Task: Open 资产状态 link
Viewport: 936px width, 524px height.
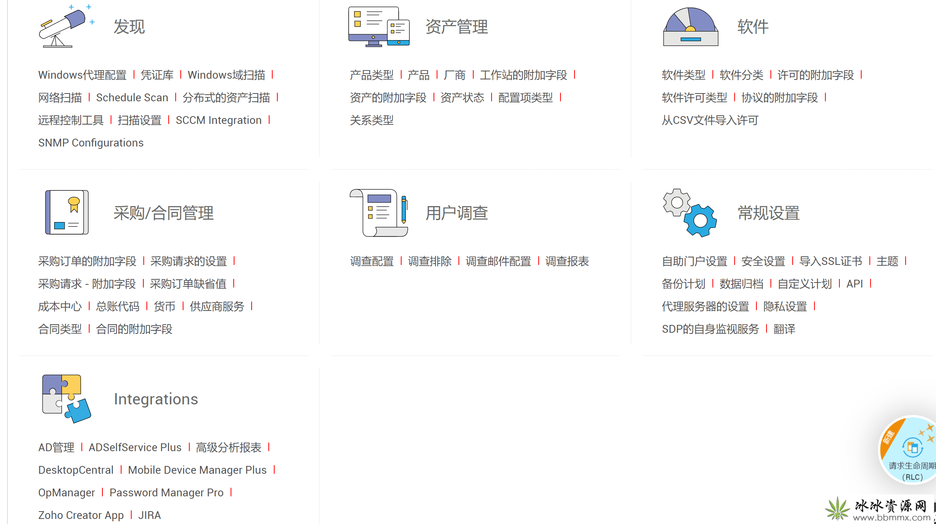Action: (x=462, y=97)
